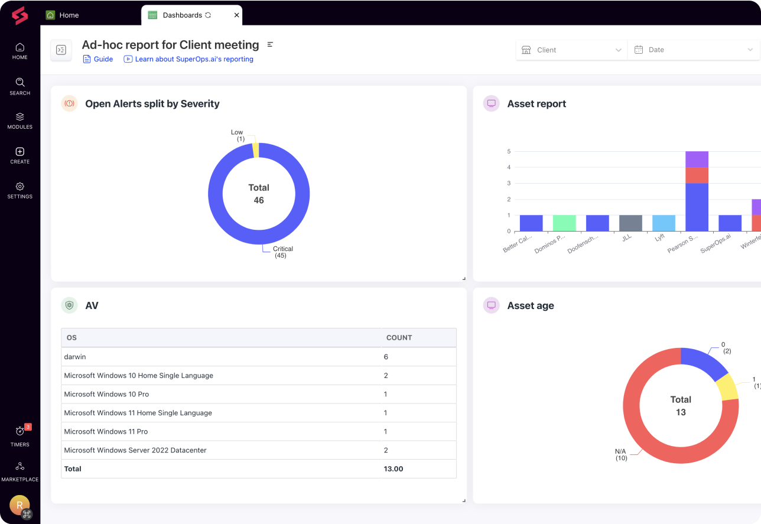Open the sort options beside the report title
The image size is (761, 524).
point(270,44)
